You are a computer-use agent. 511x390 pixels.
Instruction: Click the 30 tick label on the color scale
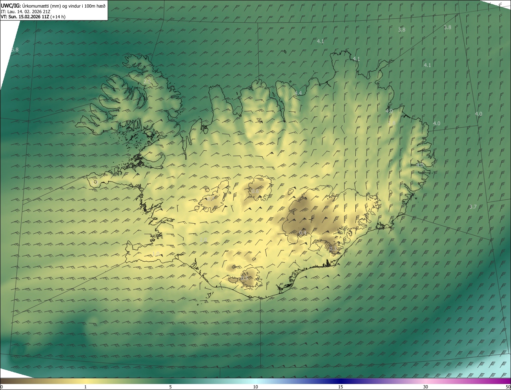(426, 387)
